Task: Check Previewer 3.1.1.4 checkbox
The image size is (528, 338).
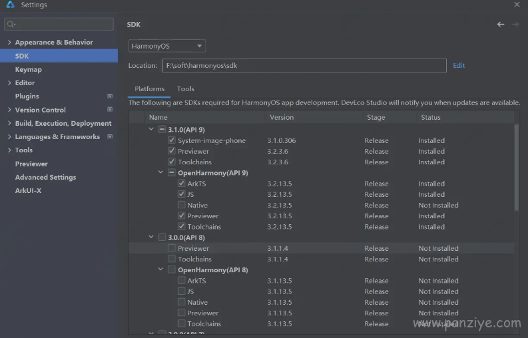Action: click(x=171, y=248)
